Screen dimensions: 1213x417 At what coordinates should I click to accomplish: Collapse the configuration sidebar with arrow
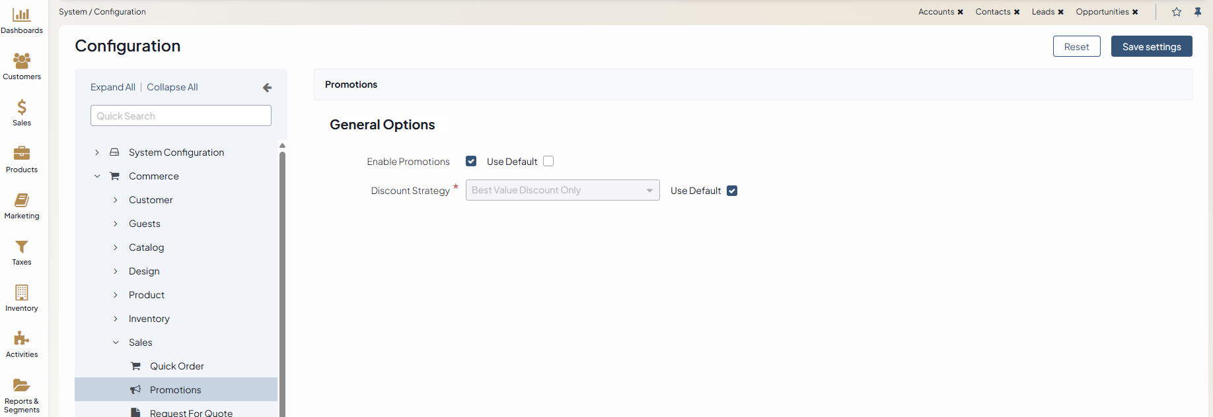267,88
